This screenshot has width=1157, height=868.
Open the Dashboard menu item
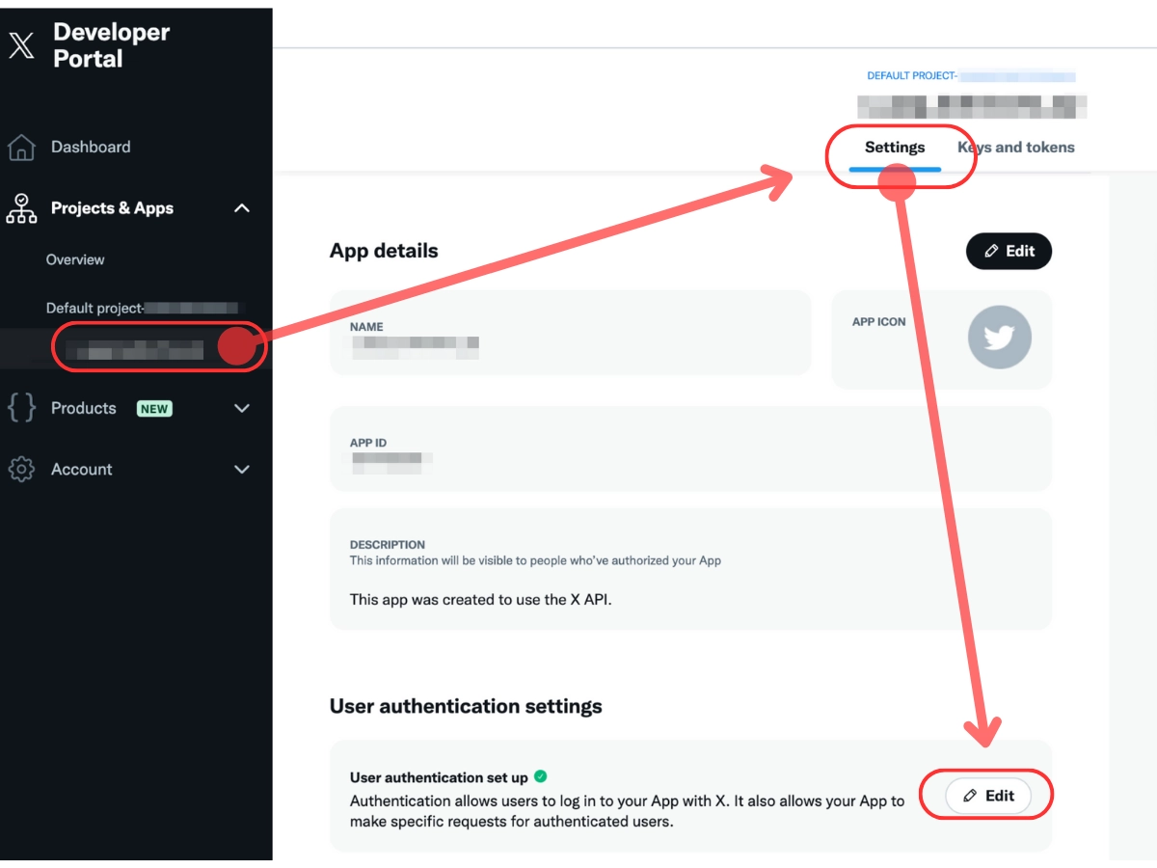91,148
